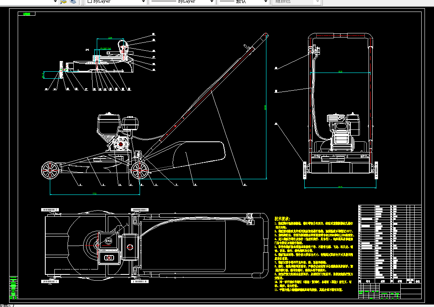Select the small green label in drawing corner
The image size is (434, 307).
pyautogui.click(x=27, y=14)
